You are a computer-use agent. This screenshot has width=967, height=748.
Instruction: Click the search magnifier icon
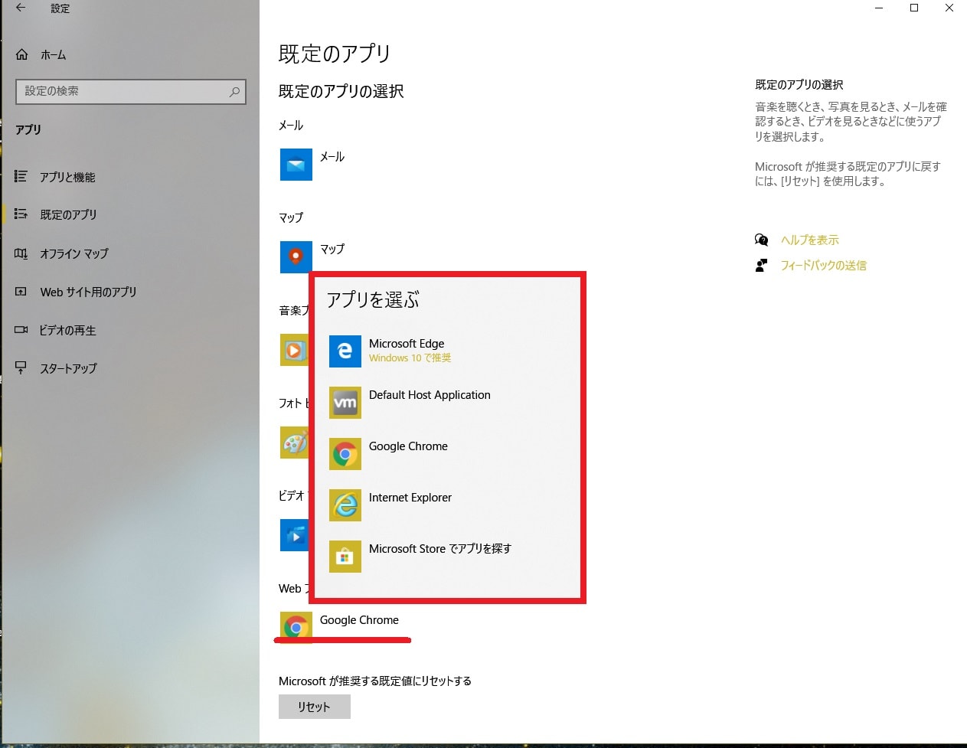coord(234,92)
